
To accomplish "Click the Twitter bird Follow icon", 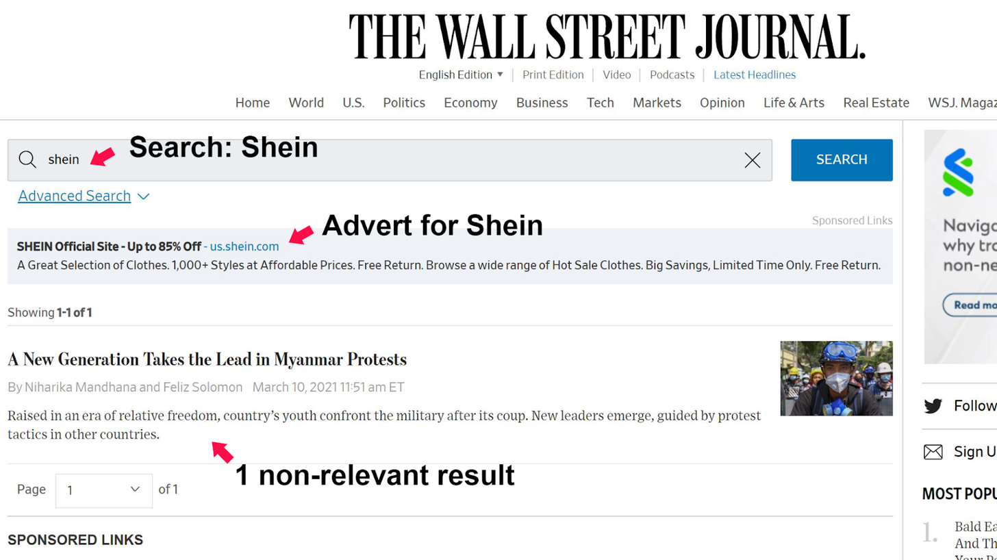I will (933, 406).
